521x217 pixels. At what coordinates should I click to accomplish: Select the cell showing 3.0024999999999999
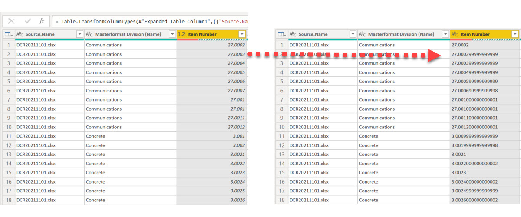[x=485, y=191]
